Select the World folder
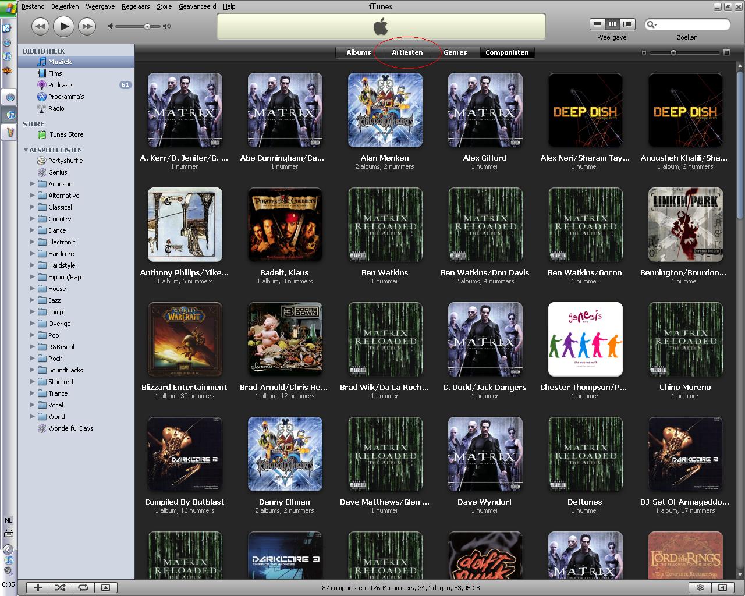This screenshot has height=596, width=745. click(76, 417)
